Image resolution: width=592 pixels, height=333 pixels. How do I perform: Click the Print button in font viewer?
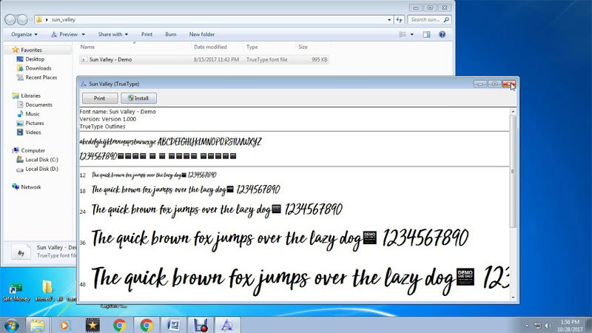(x=99, y=98)
